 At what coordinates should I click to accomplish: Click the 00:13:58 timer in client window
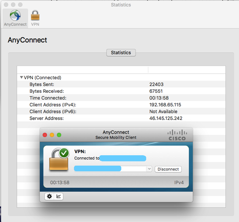(x=60, y=182)
